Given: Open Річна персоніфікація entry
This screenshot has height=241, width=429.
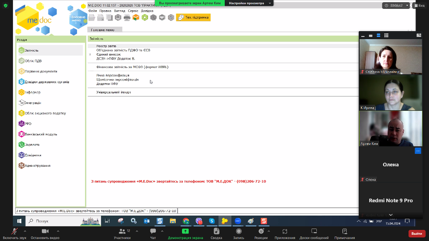Looking at the screenshot, I should 113,76.
